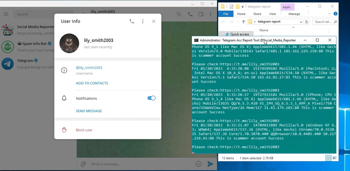Click Block user

(84, 130)
